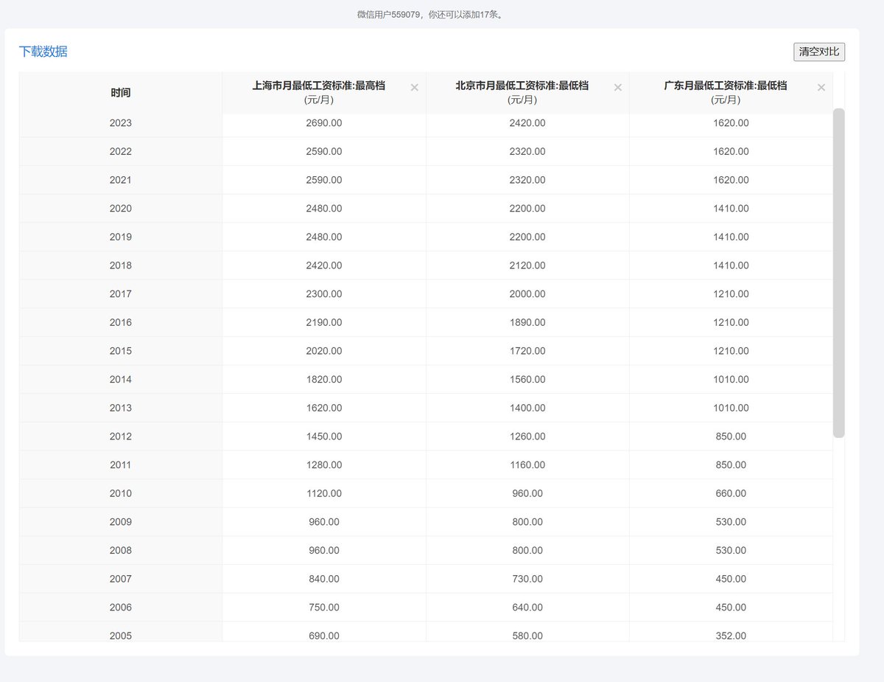Click the year 2011 cell
This screenshot has height=682, width=884.
[x=121, y=465]
